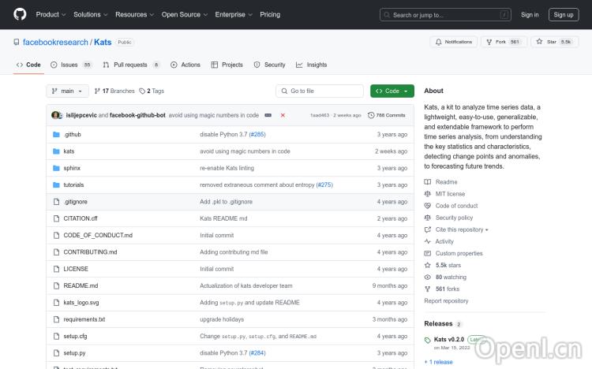Open the commit history clock icon
The height and width of the screenshot is (369, 592).
[371, 115]
